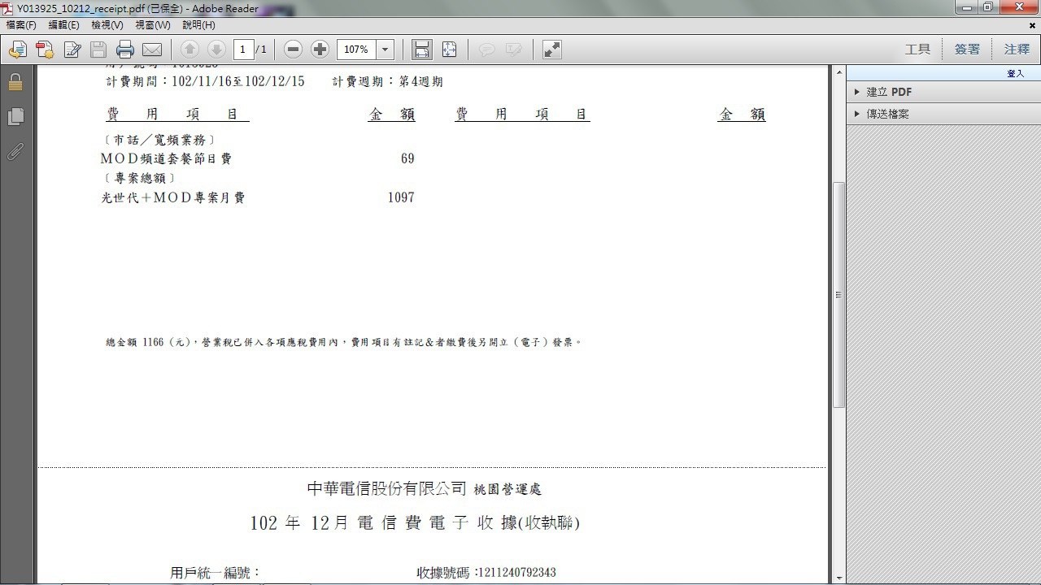Click the Create PDF online toolbar icon

tap(17, 50)
